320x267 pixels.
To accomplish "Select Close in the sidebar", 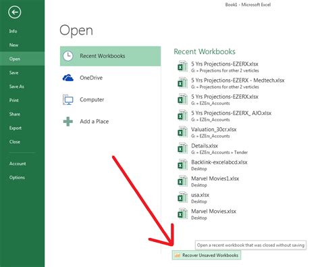I will pyautogui.click(x=15, y=142).
